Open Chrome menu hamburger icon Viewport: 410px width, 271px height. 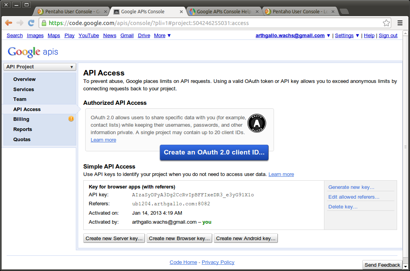click(400, 23)
